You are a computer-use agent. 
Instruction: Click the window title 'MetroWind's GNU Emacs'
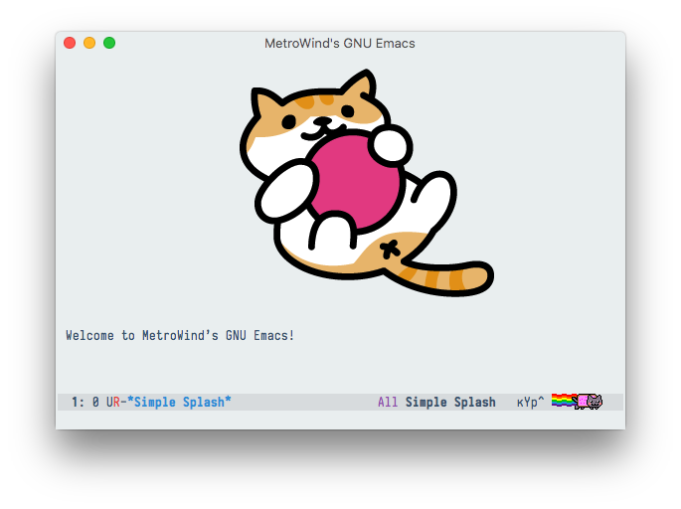(x=340, y=43)
